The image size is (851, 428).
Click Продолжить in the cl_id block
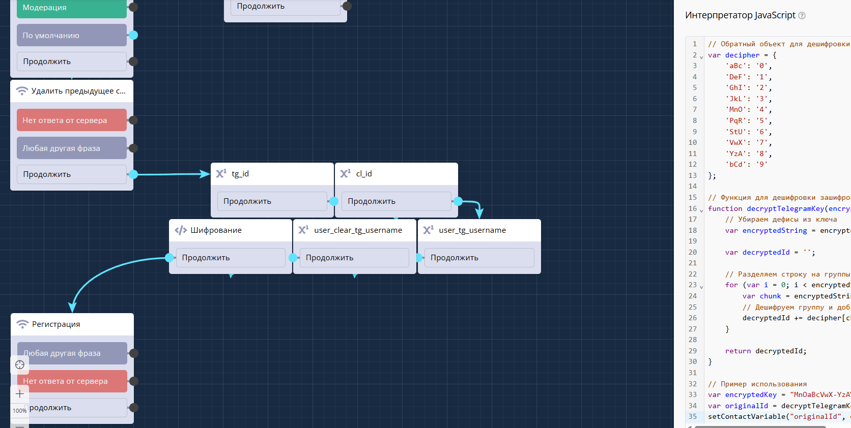(396, 201)
